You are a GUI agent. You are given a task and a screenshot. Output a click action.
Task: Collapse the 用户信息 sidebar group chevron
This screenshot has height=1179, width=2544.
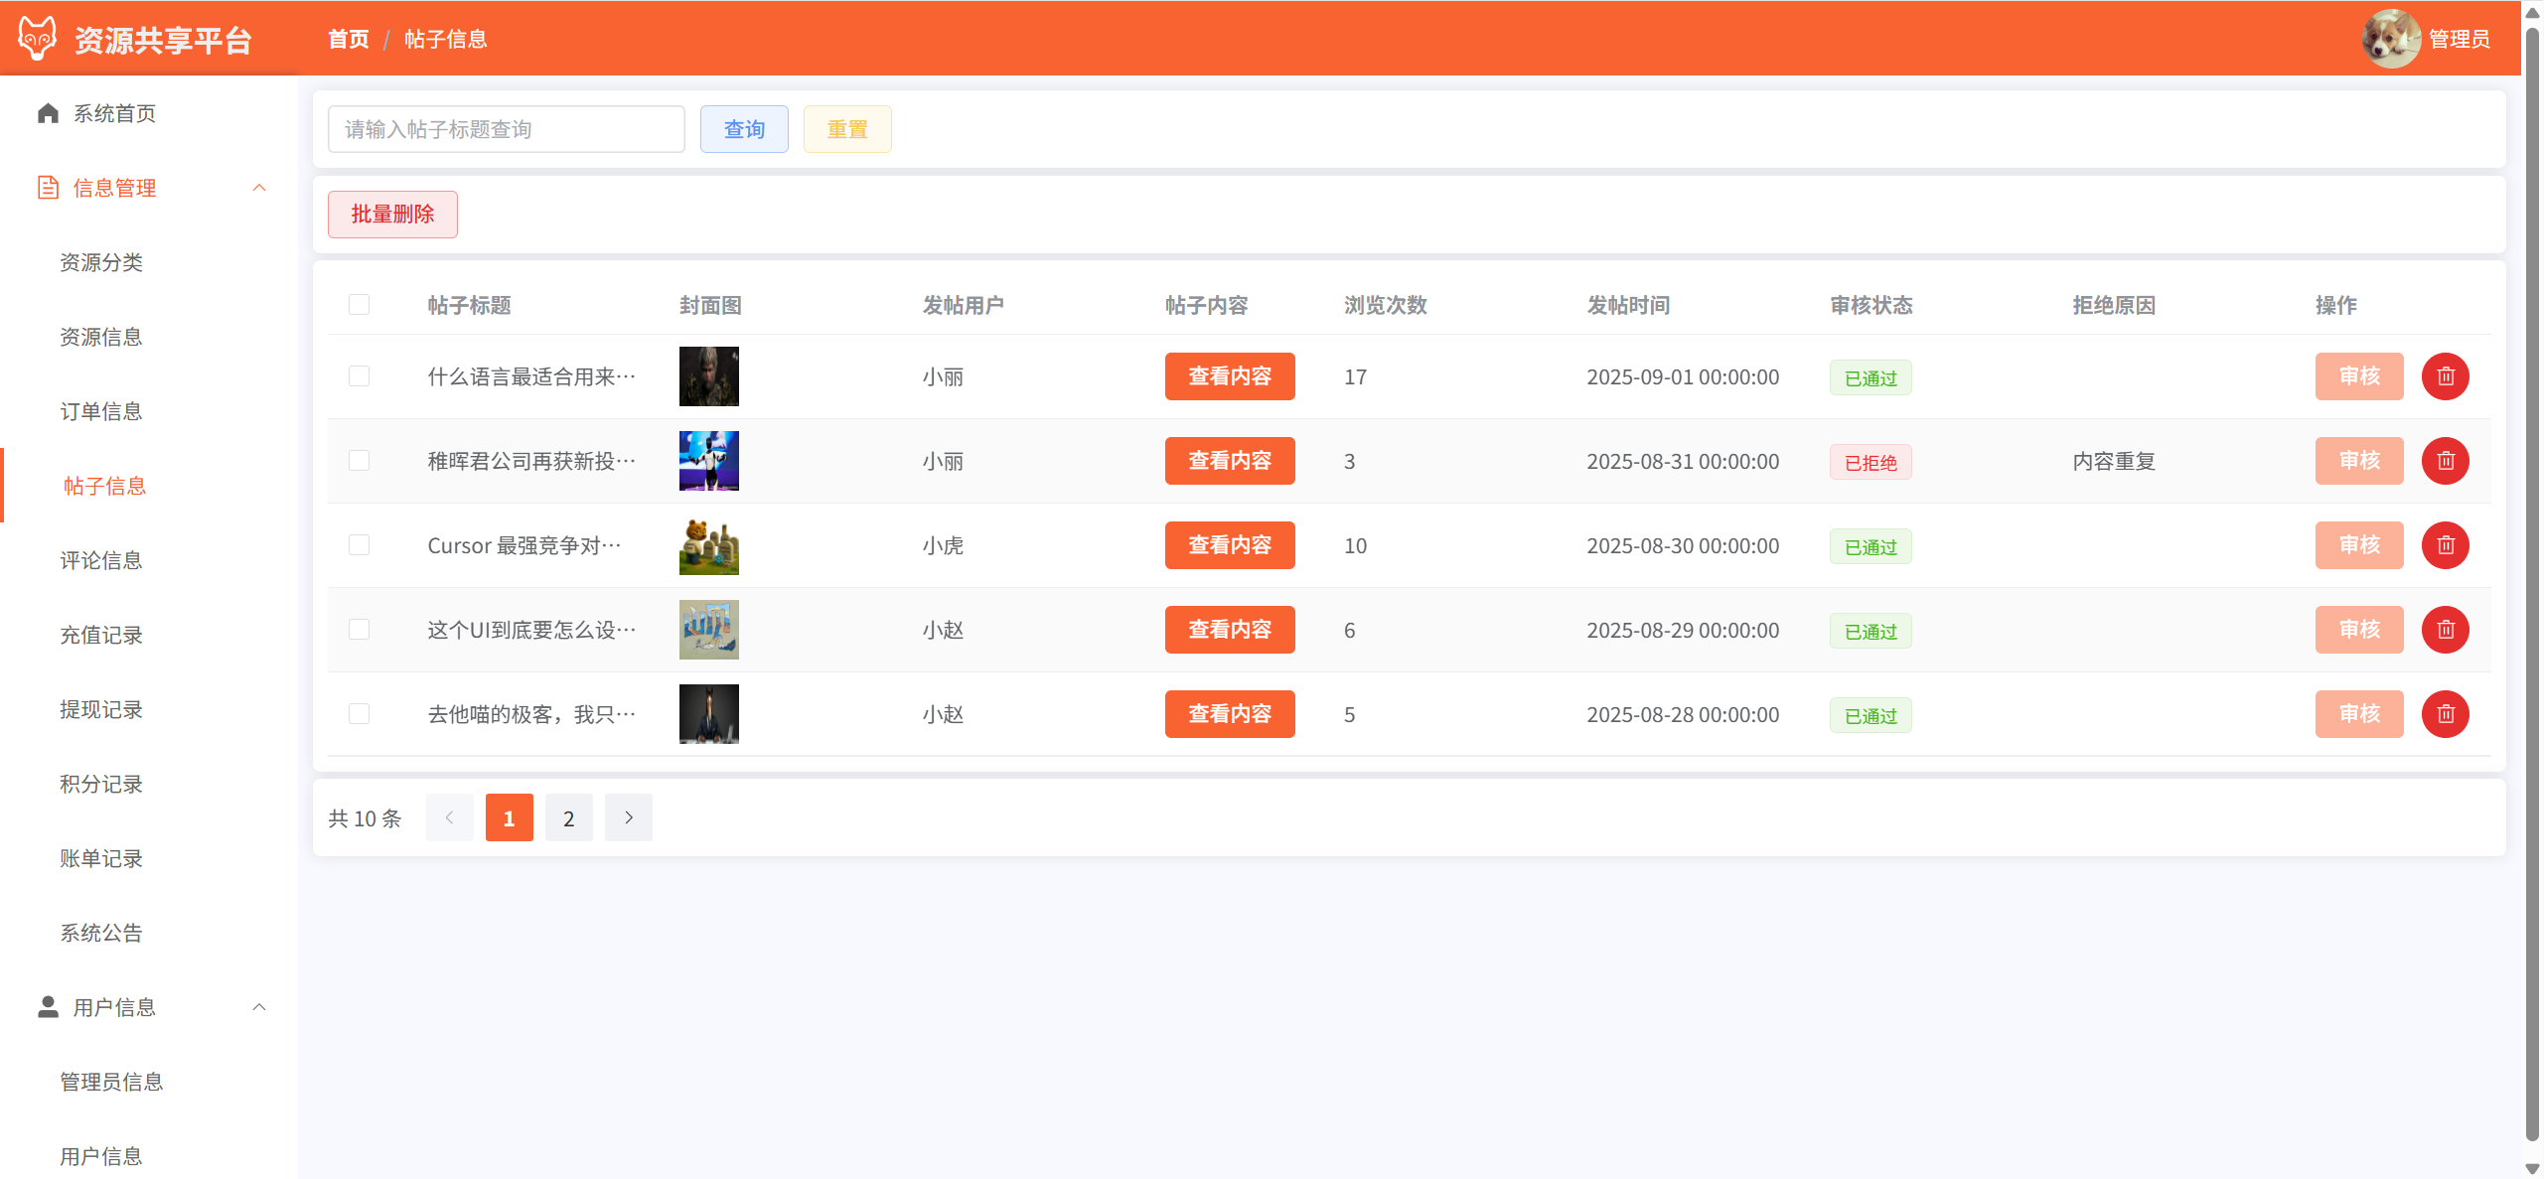click(x=259, y=1007)
